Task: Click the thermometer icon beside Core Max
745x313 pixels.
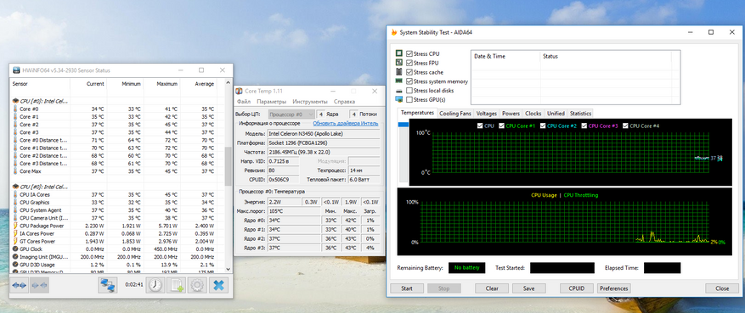Action: pyautogui.click(x=14, y=171)
